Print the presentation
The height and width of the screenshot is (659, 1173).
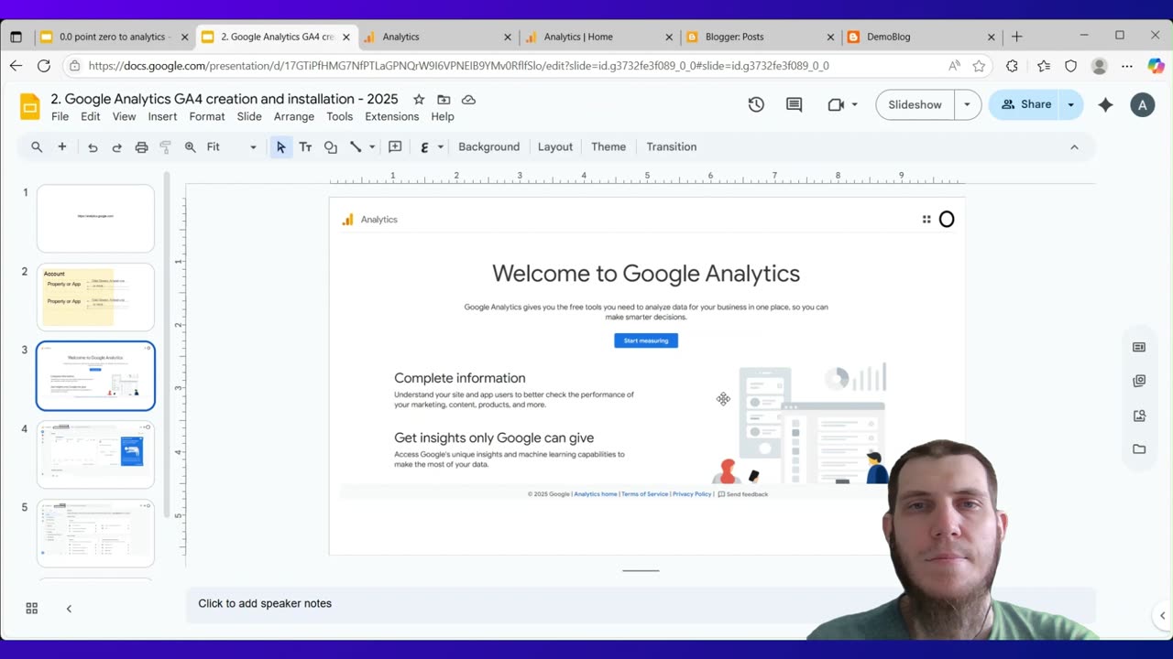[x=141, y=146]
